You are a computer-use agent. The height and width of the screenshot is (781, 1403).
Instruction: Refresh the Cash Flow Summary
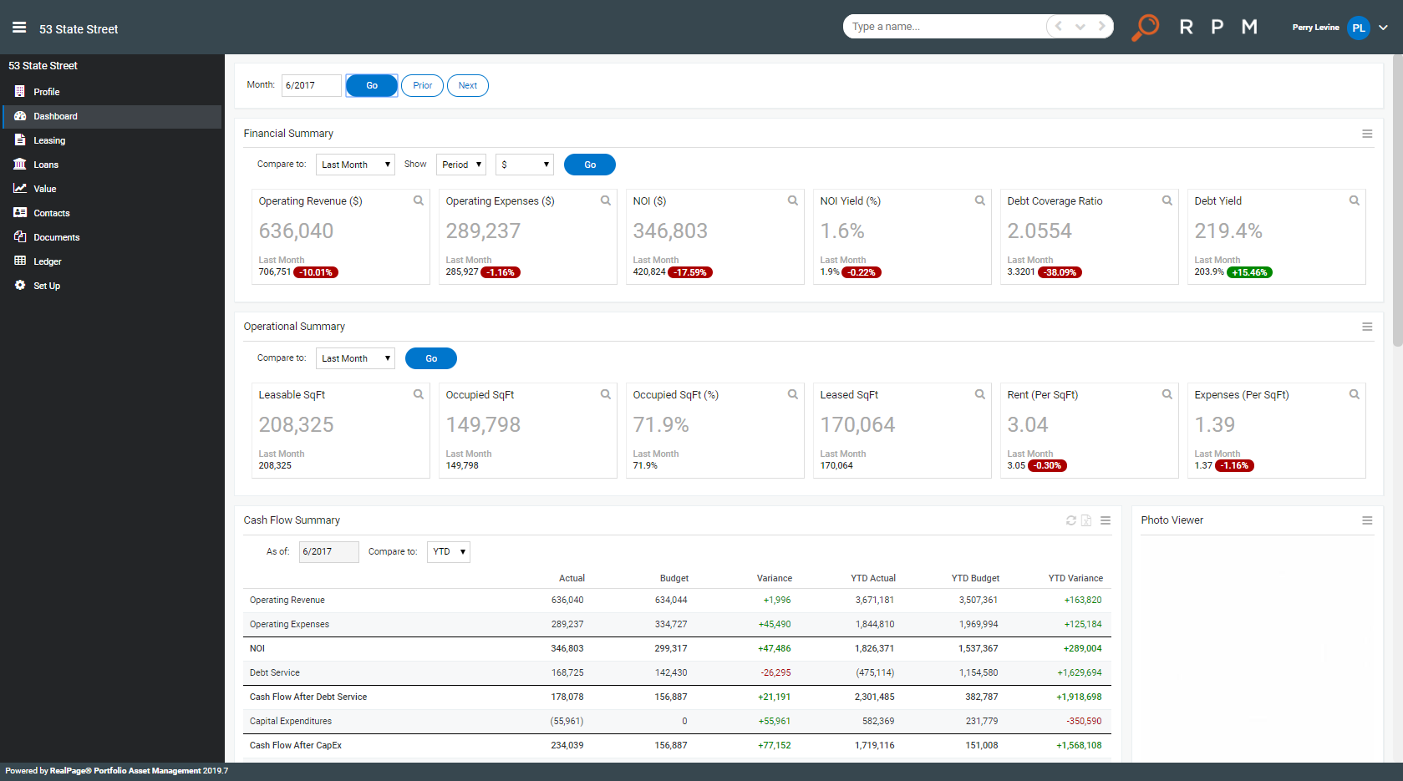click(x=1071, y=520)
